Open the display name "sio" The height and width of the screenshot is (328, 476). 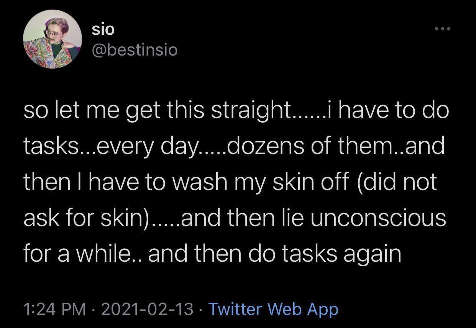pyautogui.click(x=103, y=29)
